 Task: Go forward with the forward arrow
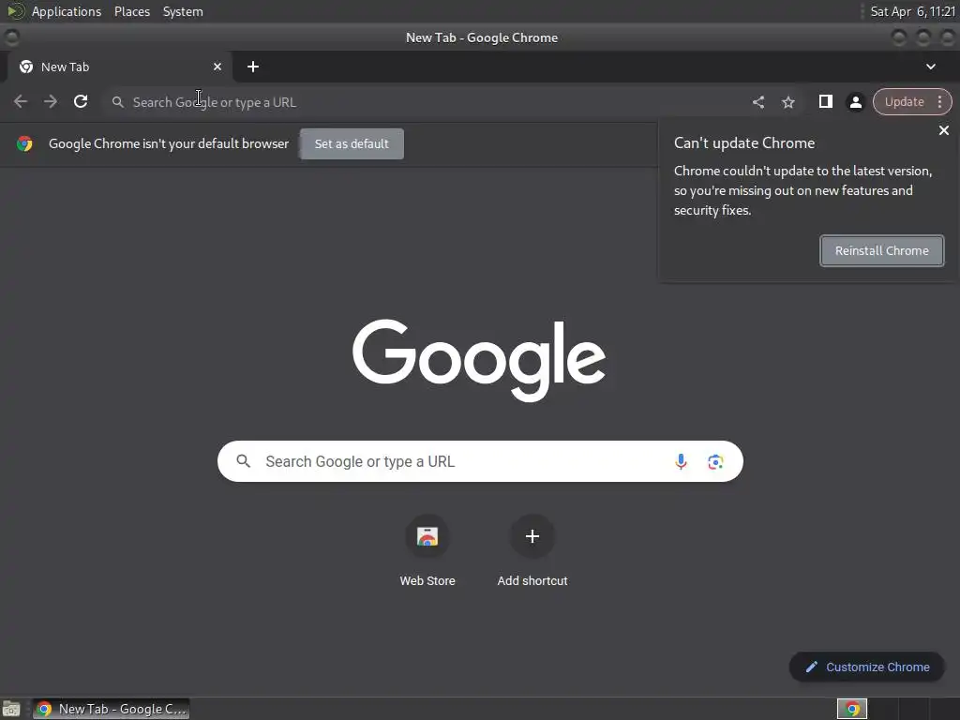51,101
